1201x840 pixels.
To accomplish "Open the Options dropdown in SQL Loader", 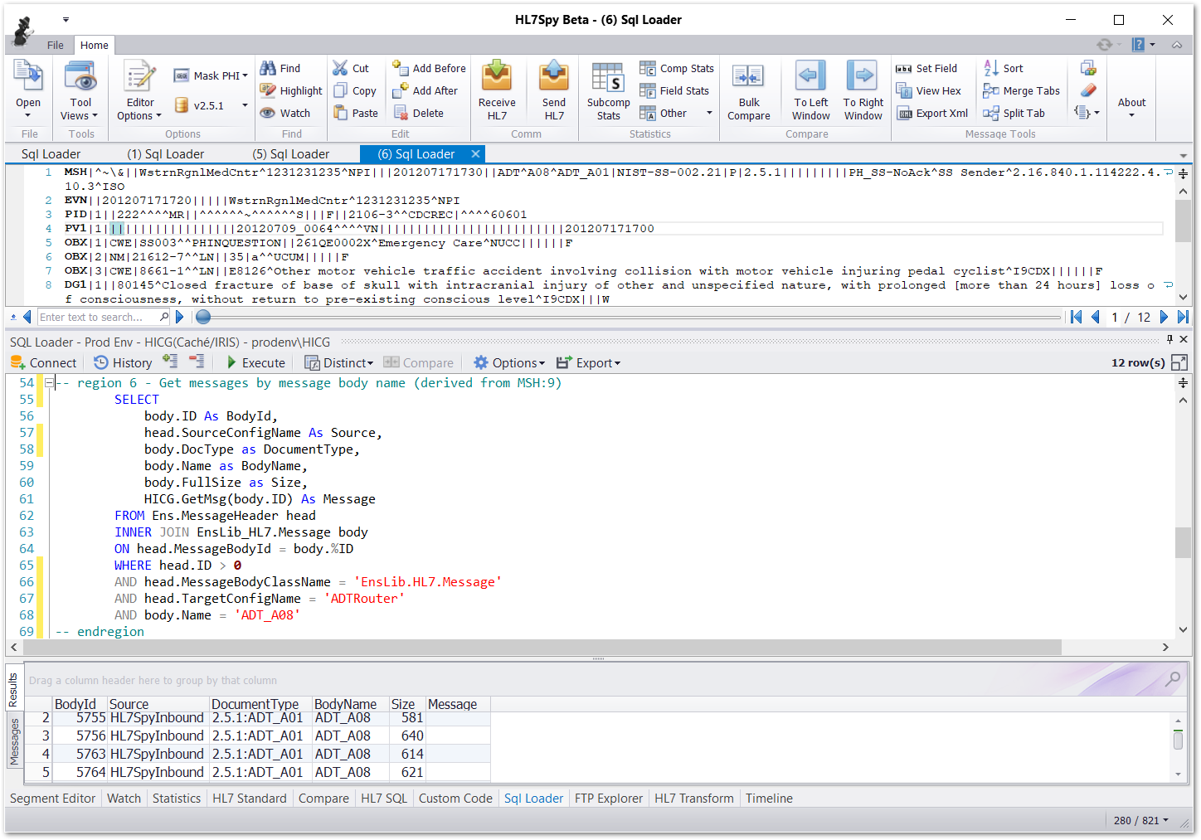I will click(509, 362).
